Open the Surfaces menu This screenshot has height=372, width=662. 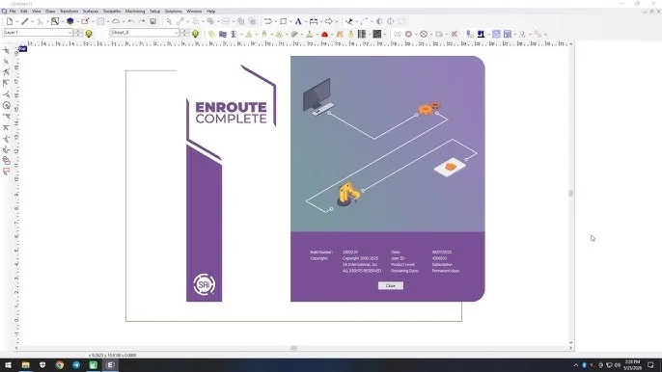click(91, 12)
